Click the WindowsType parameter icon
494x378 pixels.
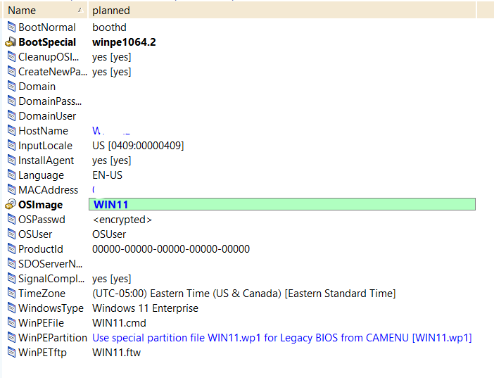coord(11,308)
